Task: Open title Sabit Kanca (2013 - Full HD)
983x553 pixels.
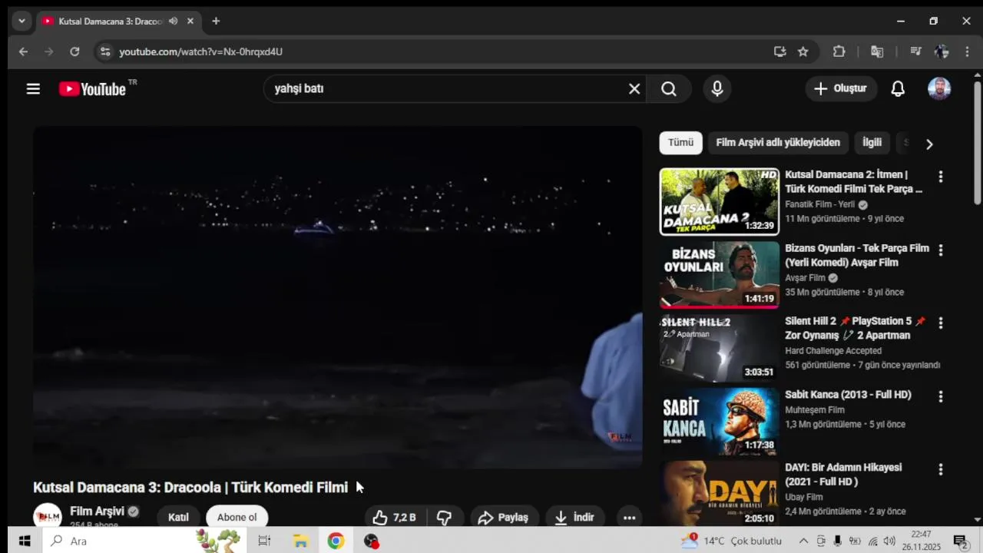Action: coord(848,395)
